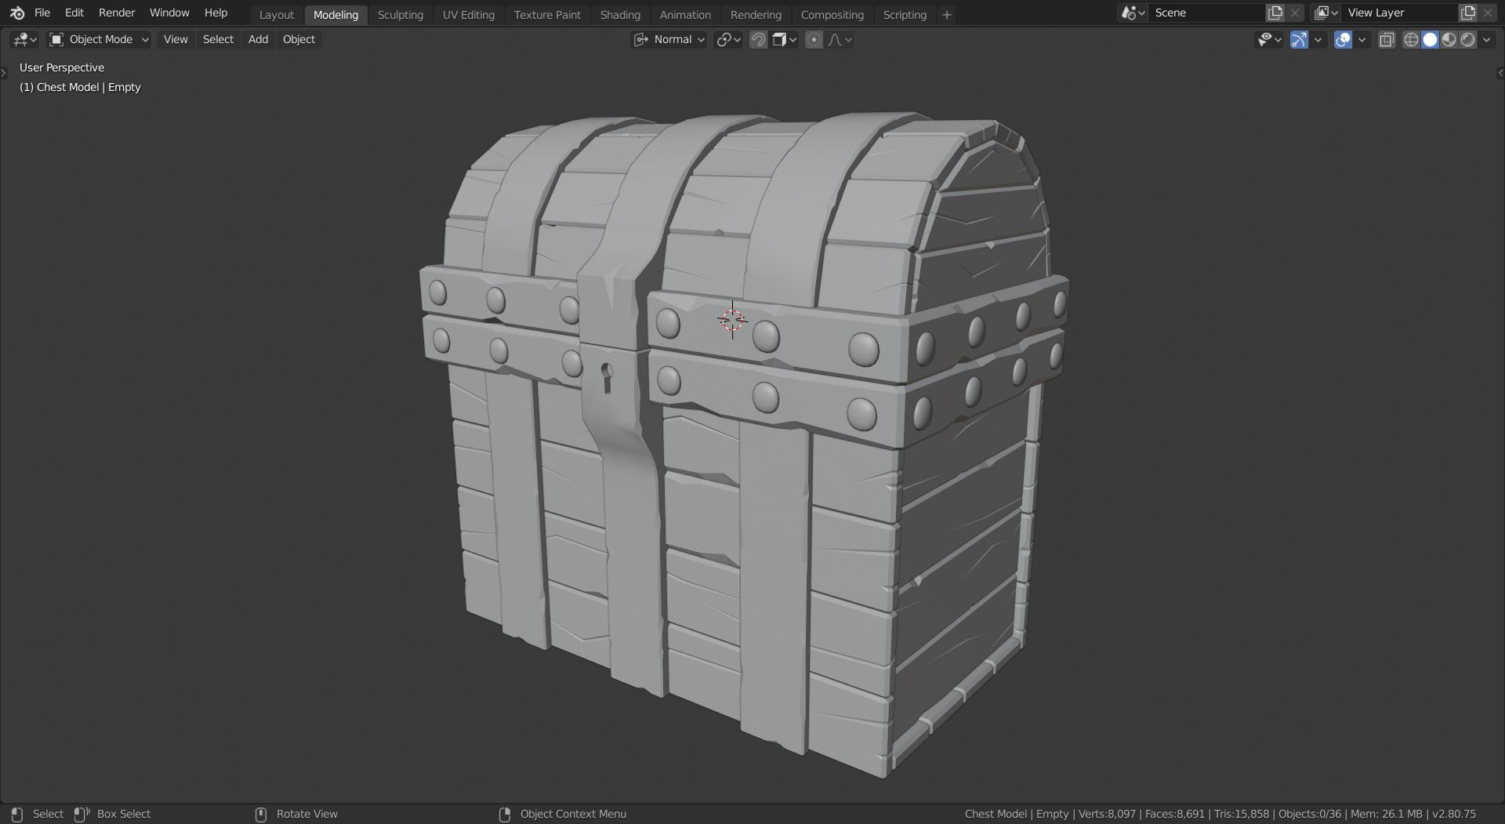Open the Help menu
This screenshot has height=824, width=1505.
pos(216,13)
